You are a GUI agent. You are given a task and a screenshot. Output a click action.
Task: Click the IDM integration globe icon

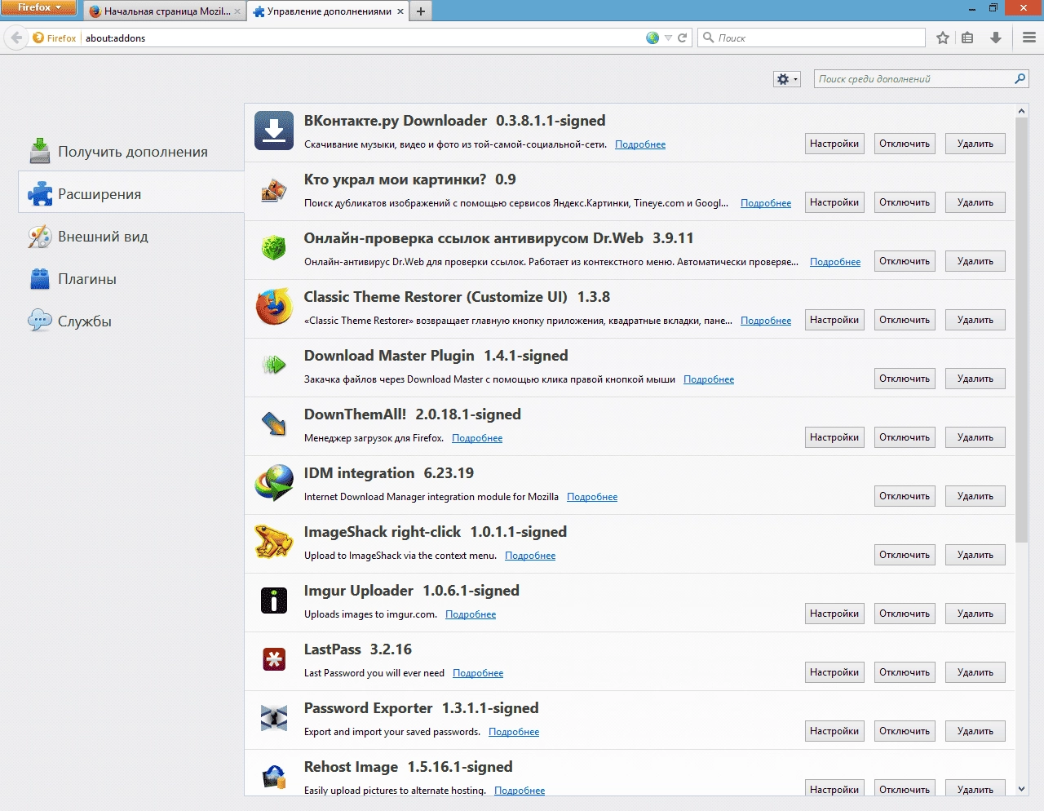tap(274, 483)
